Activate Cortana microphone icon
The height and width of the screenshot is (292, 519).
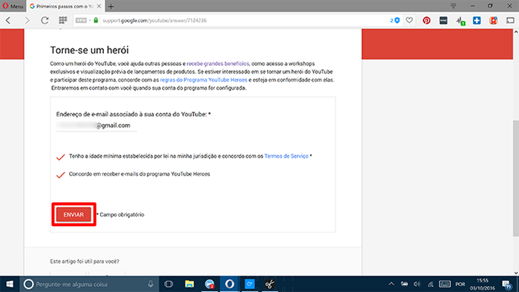coord(151,284)
